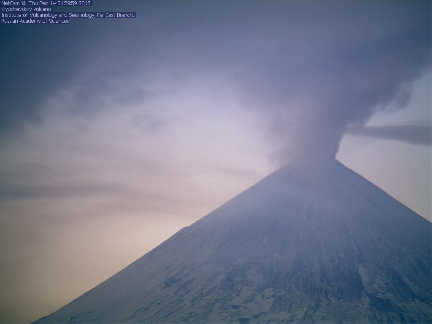Click the 'Russian Academy of Sciences' text
432x324 pixels.
click(35, 21)
